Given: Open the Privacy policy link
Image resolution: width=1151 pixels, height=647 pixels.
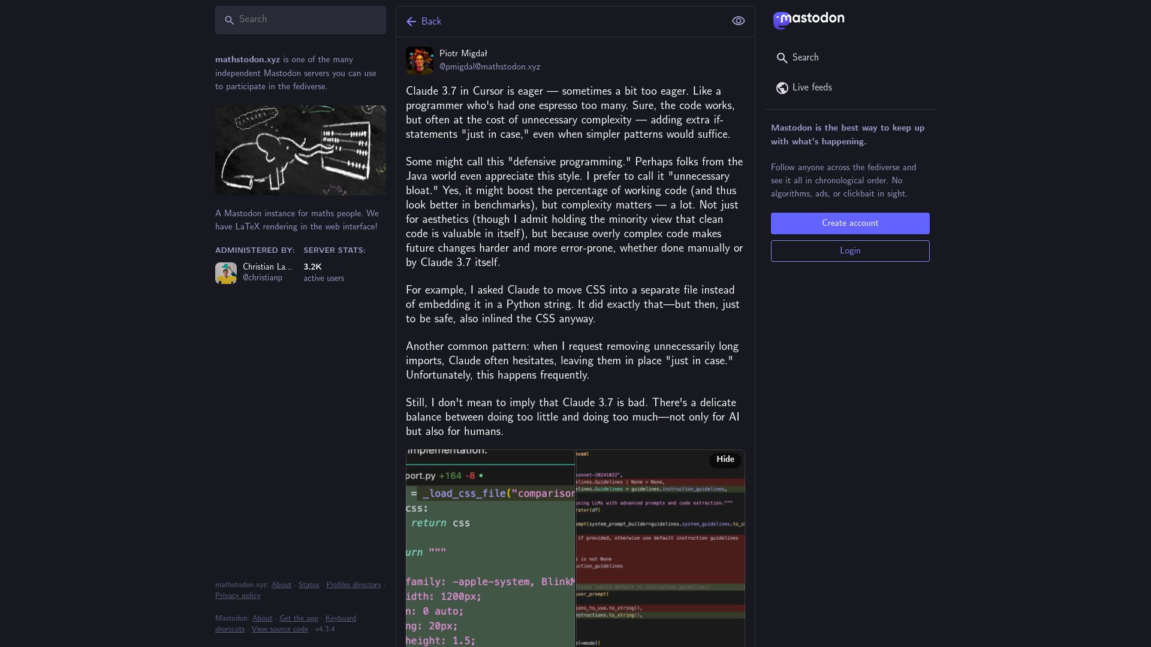Looking at the screenshot, I should tap(238, 596).
